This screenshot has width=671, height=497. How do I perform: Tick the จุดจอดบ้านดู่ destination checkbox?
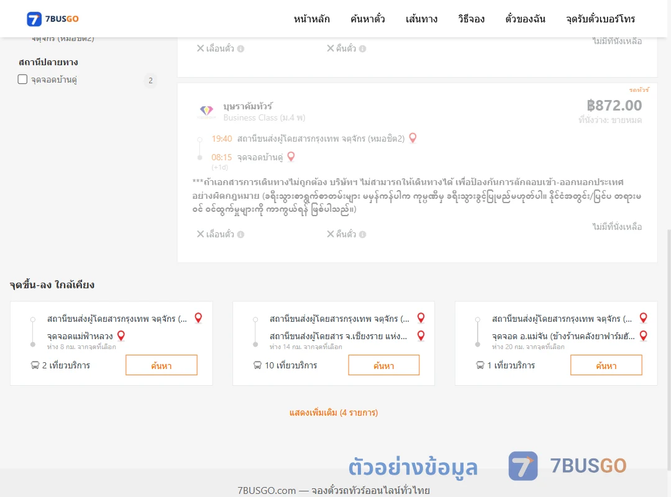click(22, 79)
